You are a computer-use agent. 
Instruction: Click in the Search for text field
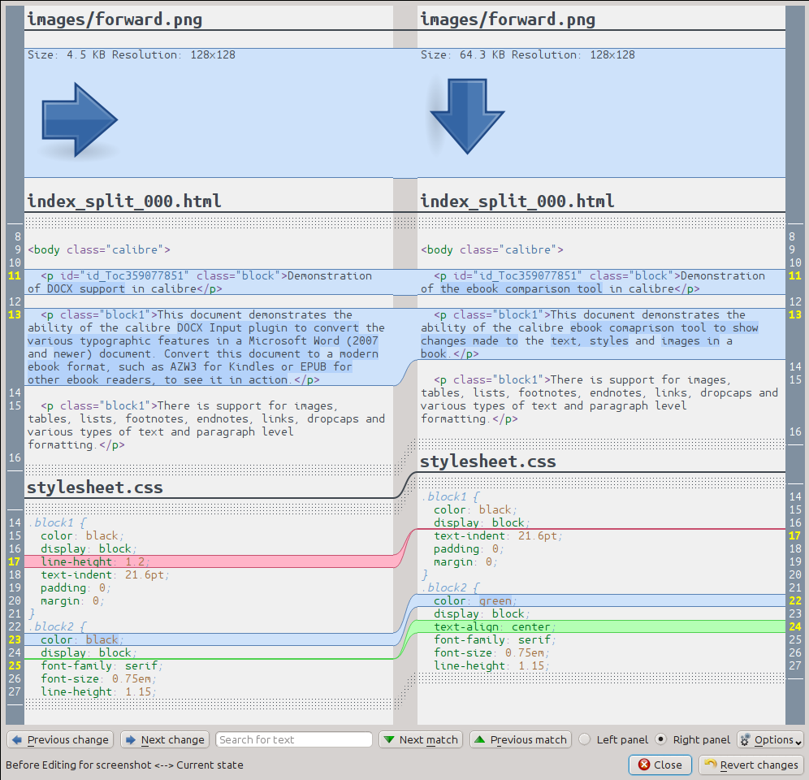293,740
